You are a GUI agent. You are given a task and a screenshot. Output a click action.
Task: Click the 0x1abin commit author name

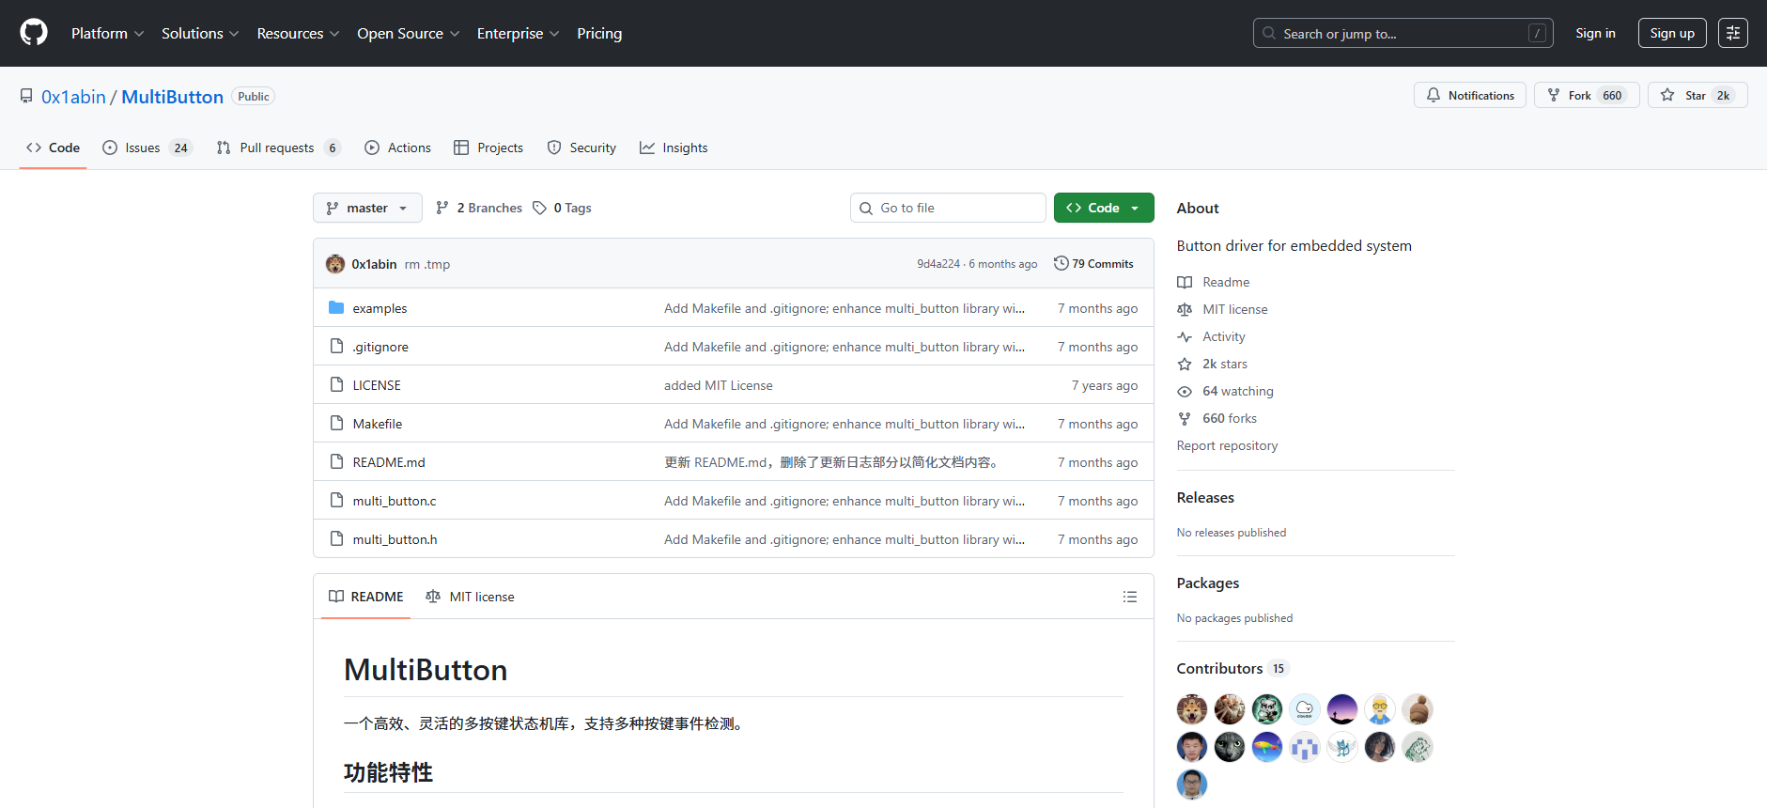(x=374, y=264)
